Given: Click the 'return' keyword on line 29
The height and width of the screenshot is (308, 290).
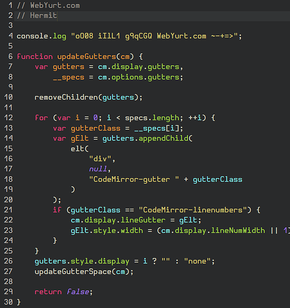Looking at the screenshot, I should tap(48, 292).
